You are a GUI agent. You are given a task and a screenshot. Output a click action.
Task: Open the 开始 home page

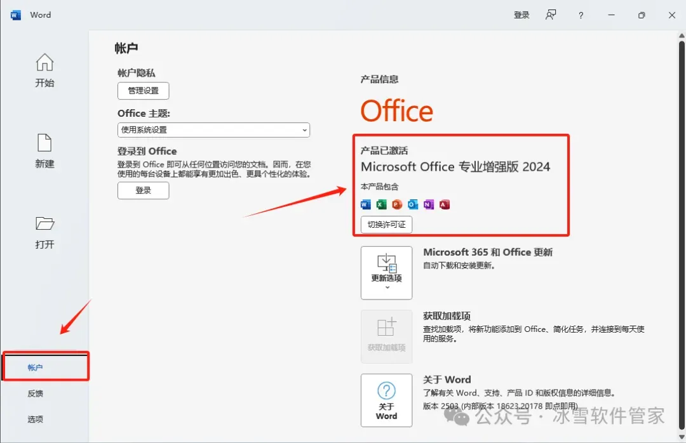click(44, 70)
